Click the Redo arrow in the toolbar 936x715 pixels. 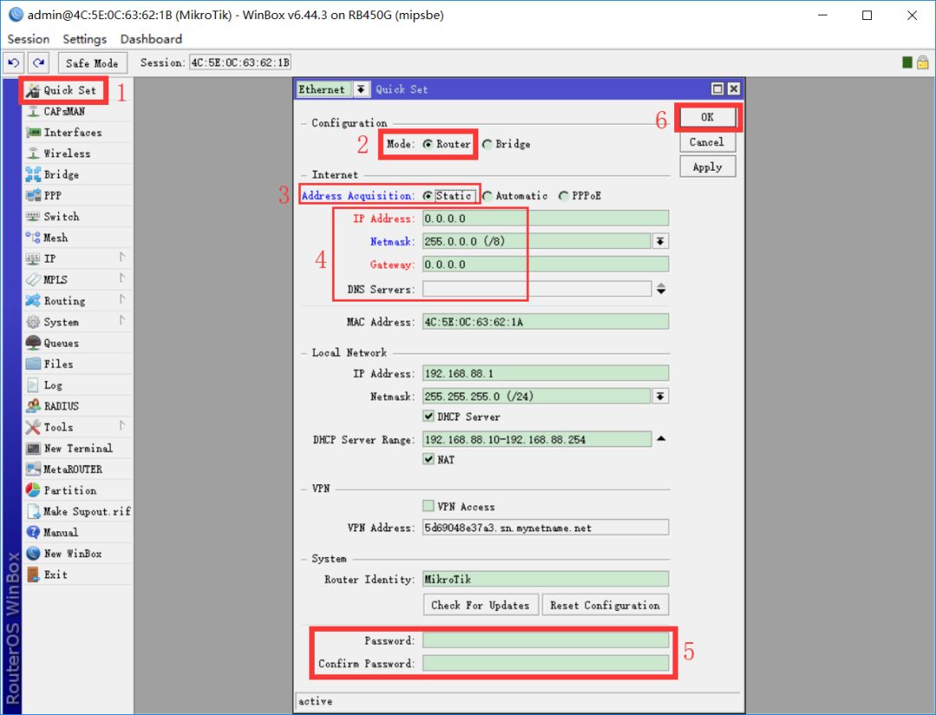[39, 62]
